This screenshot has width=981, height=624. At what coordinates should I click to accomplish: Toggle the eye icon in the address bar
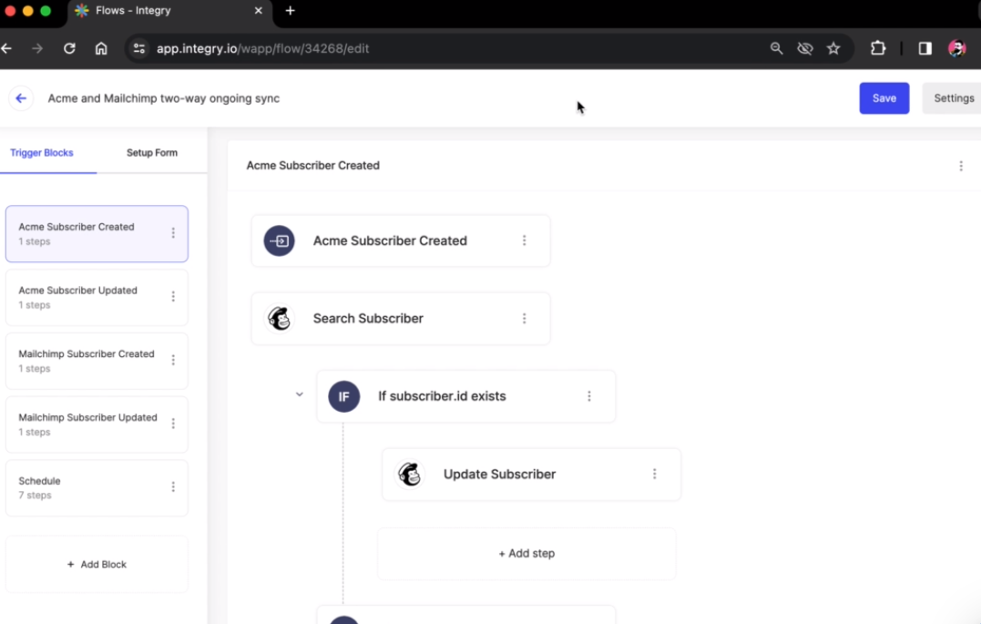point(805,47)
